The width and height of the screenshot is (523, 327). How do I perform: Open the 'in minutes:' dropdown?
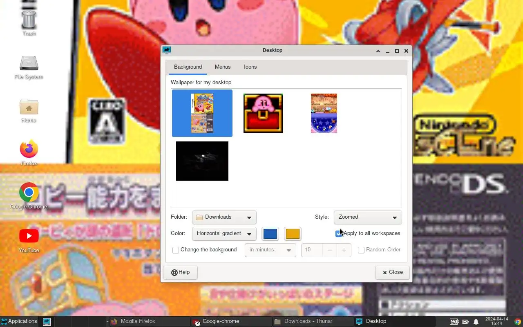tap(270, 250)
